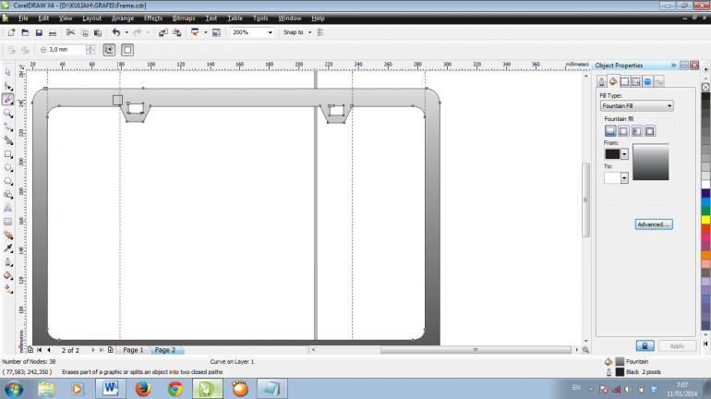The image size is (711, 399).
Task: Open the To color dropdown
Action: 624,177
